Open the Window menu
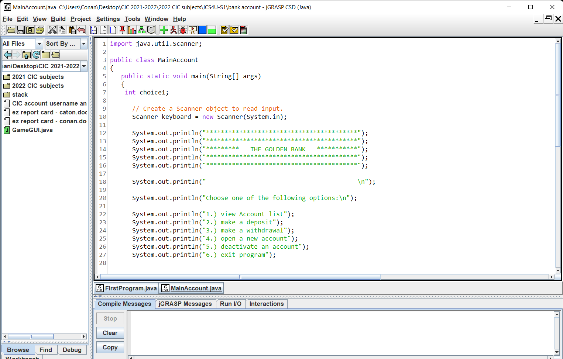This screenshot has width=563, height=359. [156, 19]
